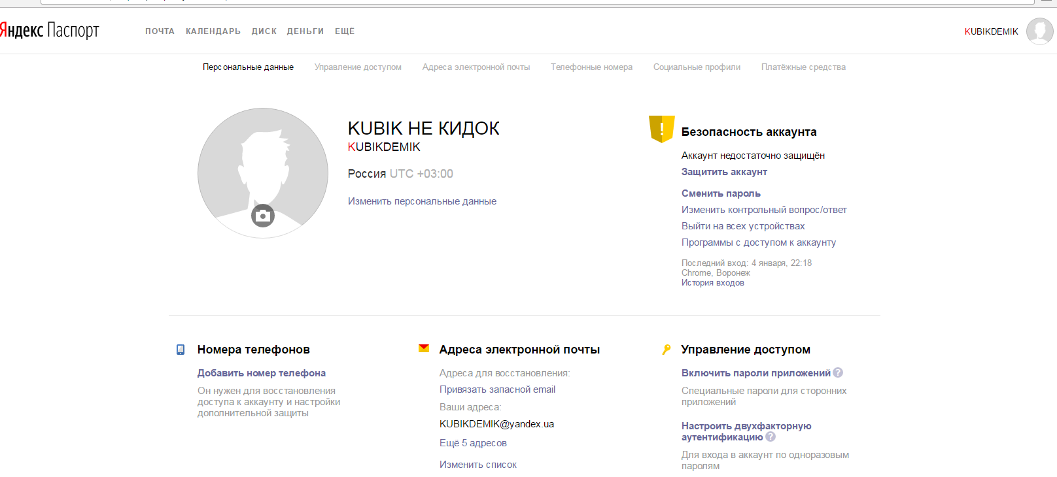Open Программы с доступом к аккаунту
This screenshot has width=1057, height=477.
759,242
